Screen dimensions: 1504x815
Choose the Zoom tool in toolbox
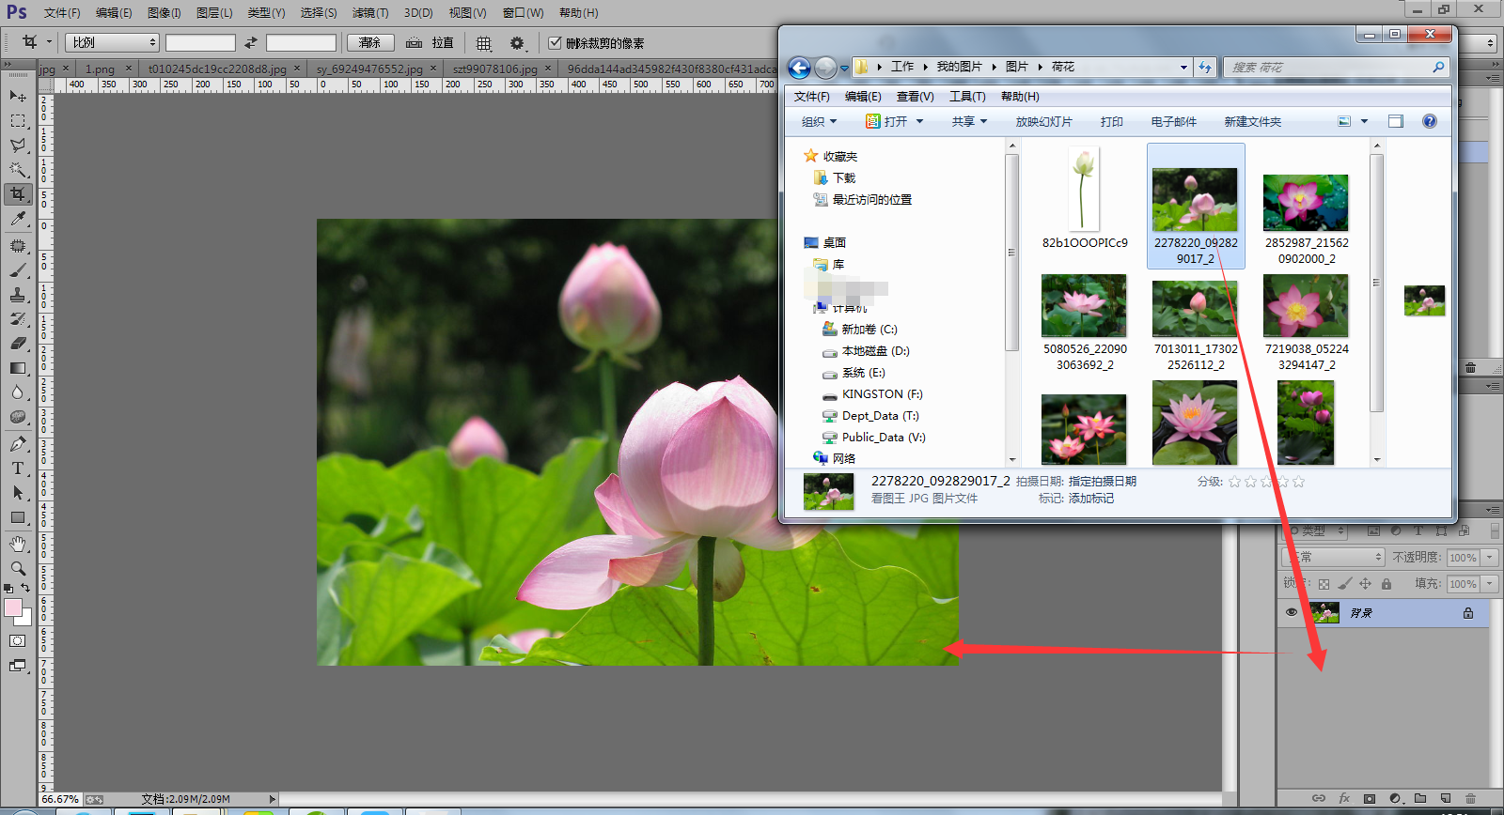coord(18,568)
